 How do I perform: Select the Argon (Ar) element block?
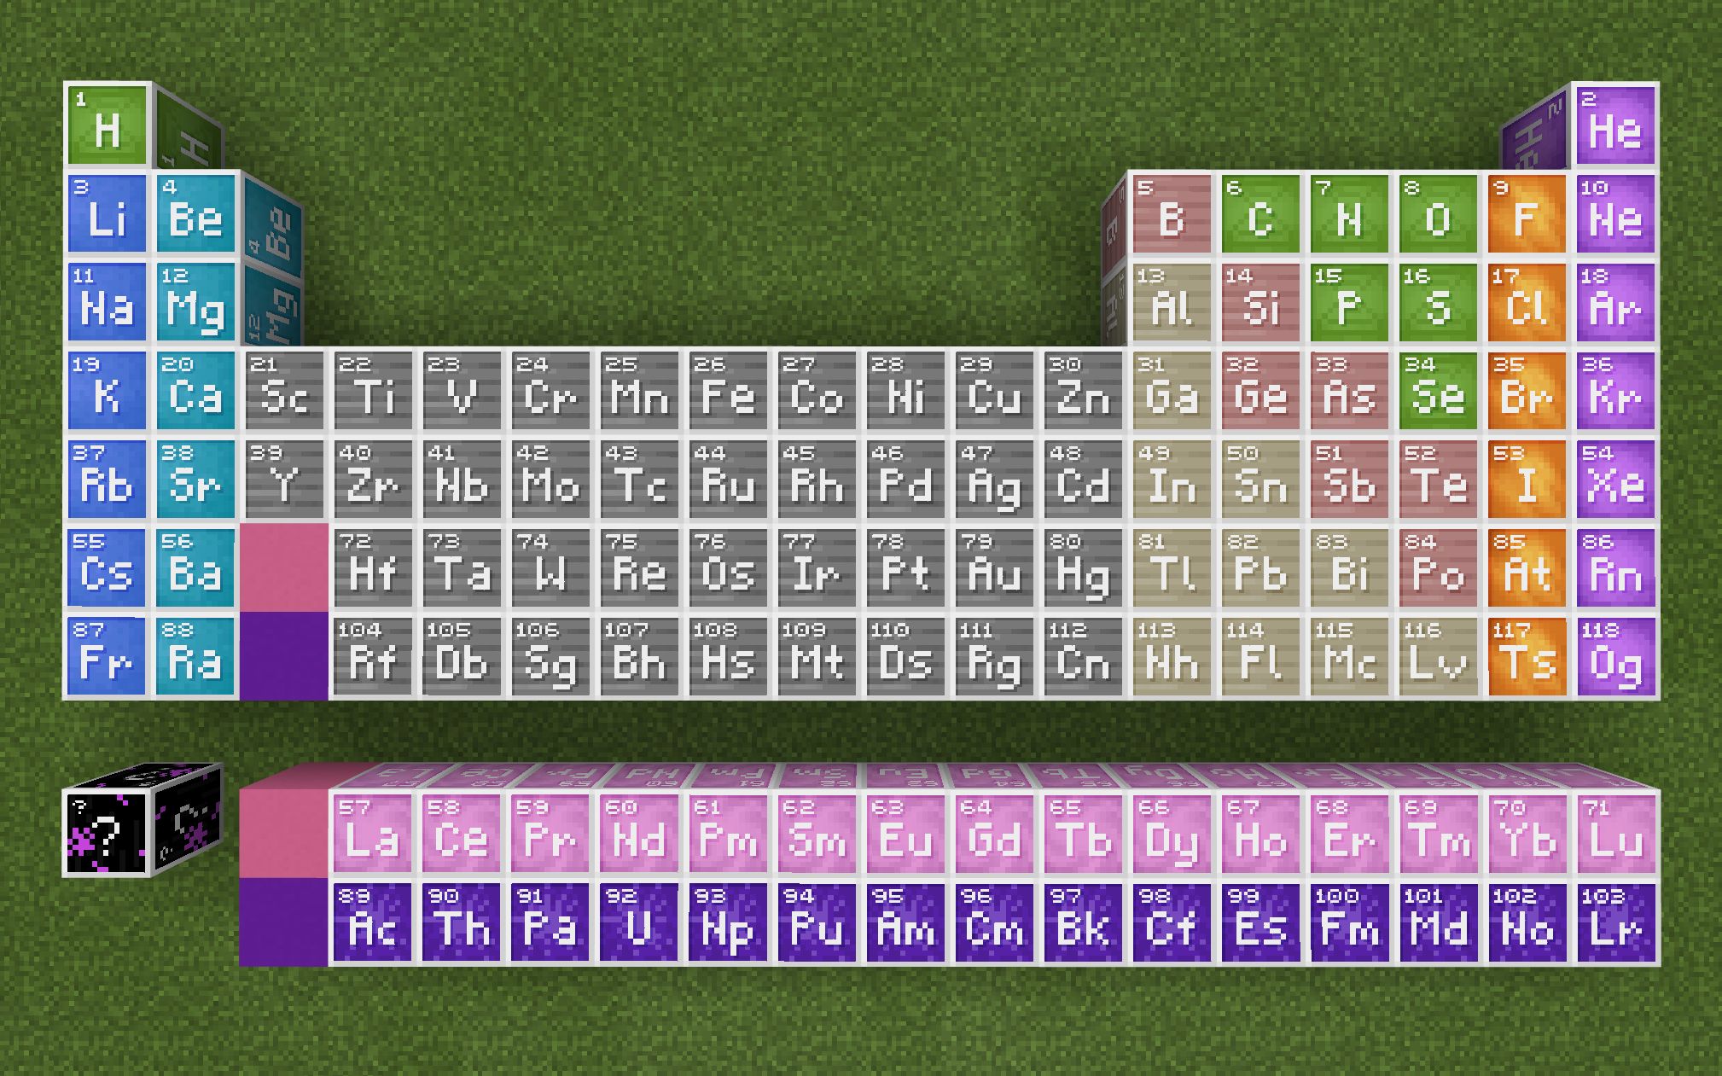1615,302
